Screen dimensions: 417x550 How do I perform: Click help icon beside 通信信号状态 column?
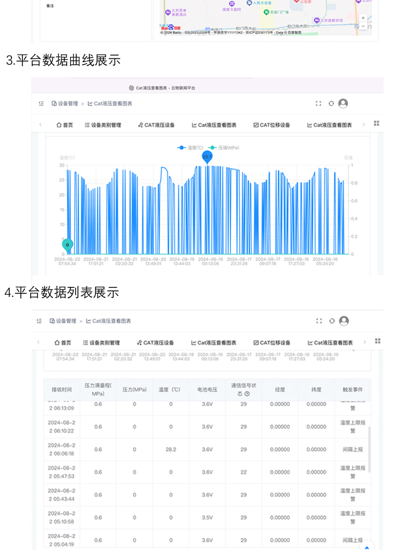point(247,394)
